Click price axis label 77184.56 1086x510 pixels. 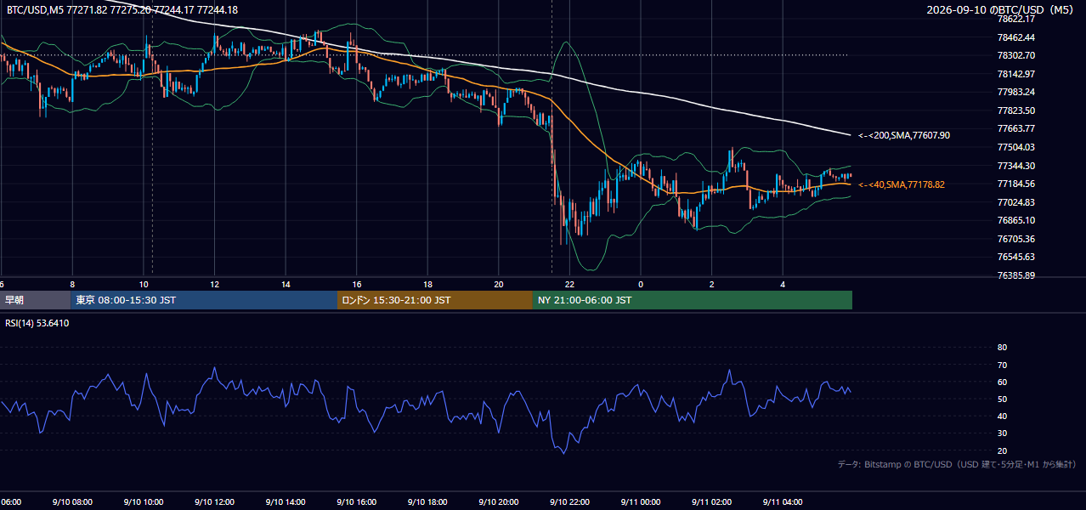pyautogui.click(x=1015, y=184)
